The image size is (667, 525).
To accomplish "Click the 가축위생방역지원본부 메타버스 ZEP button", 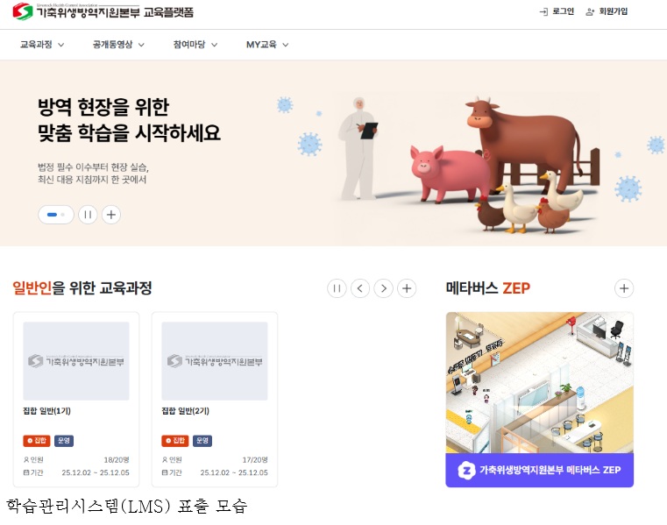I will tap(539, 470).
